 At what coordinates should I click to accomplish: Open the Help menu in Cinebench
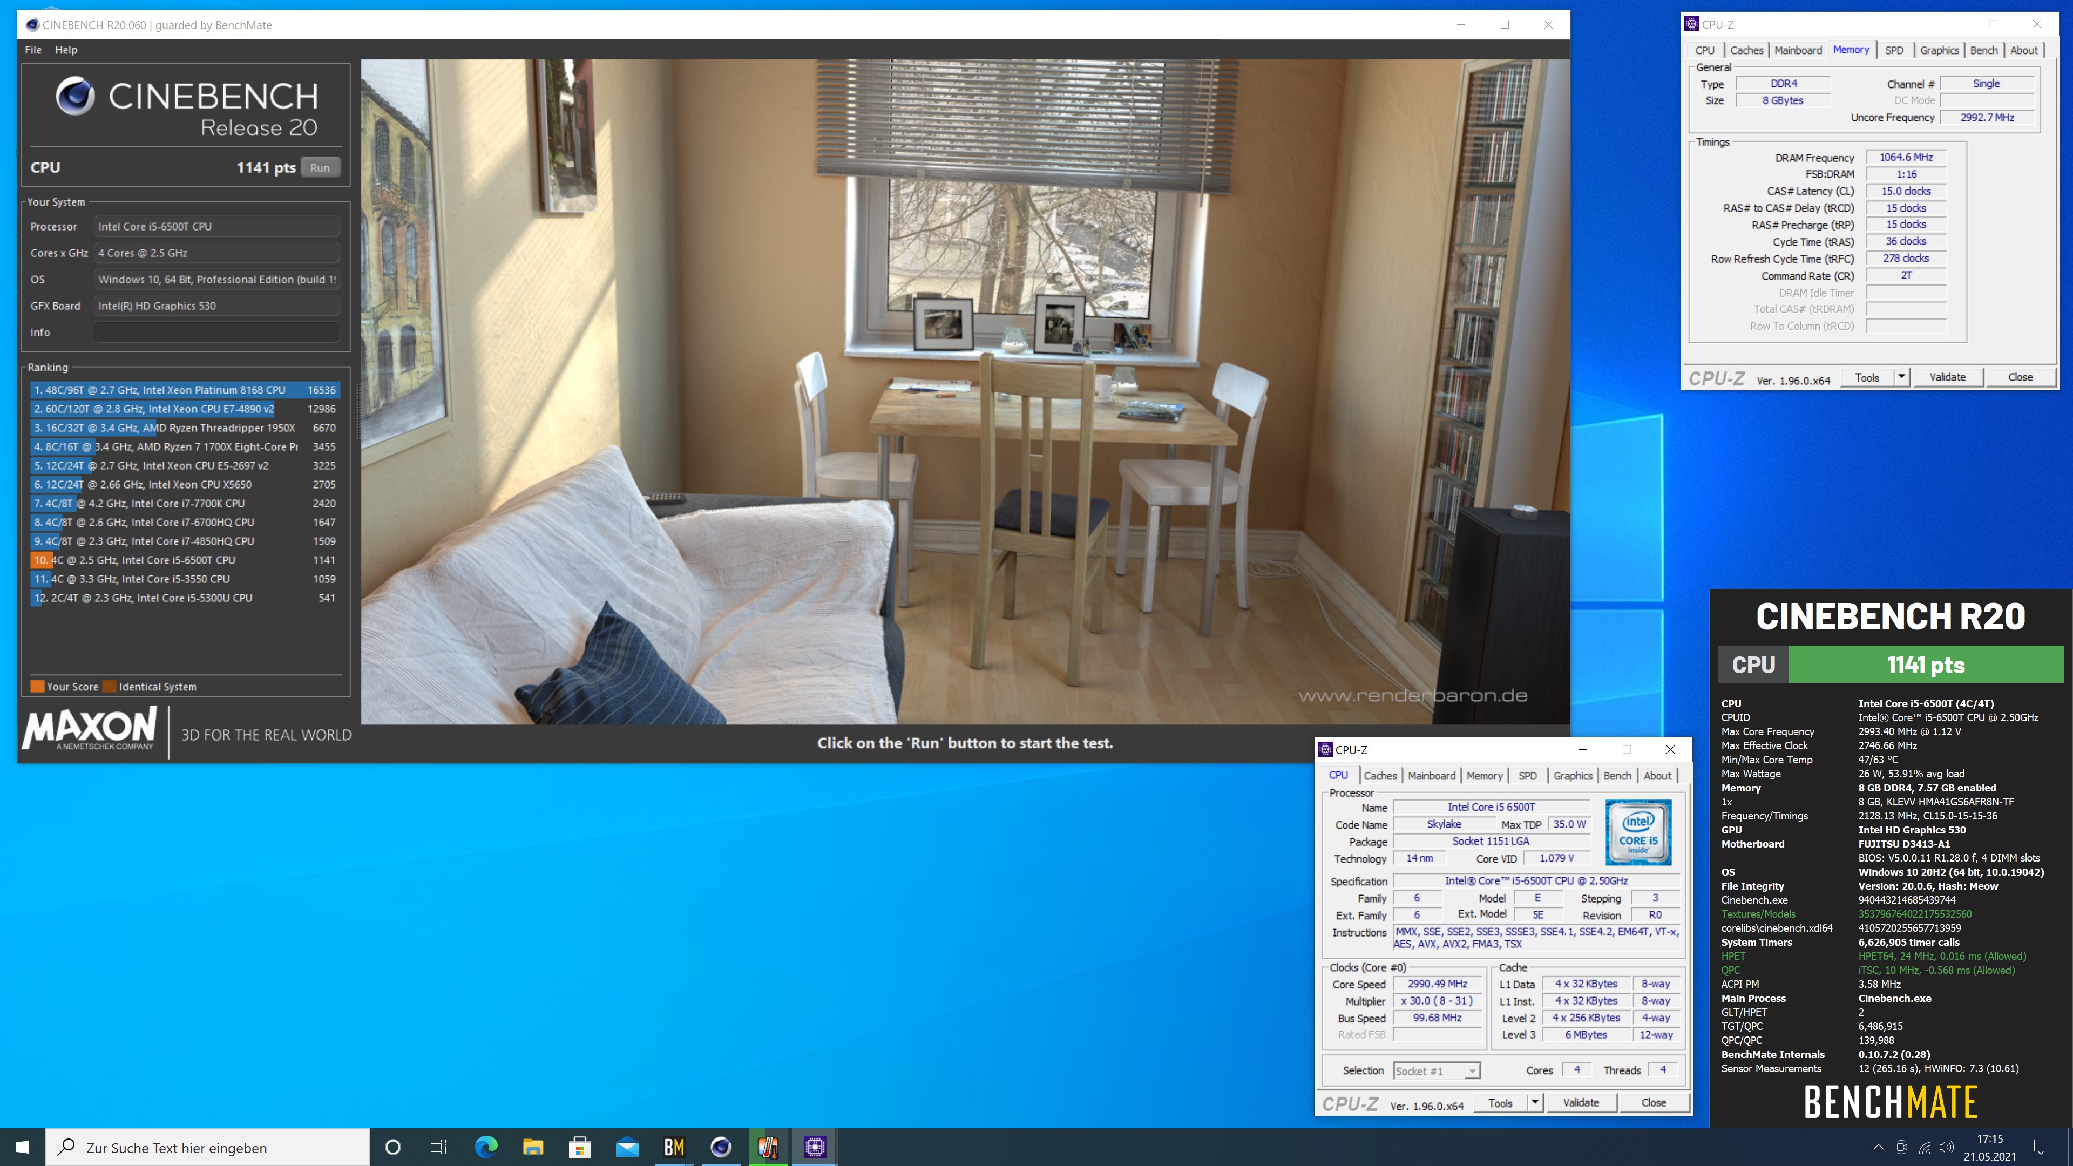[66, 50]
